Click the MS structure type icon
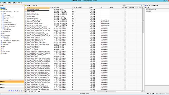Screen dimensions: 169x95 (1, 48)
